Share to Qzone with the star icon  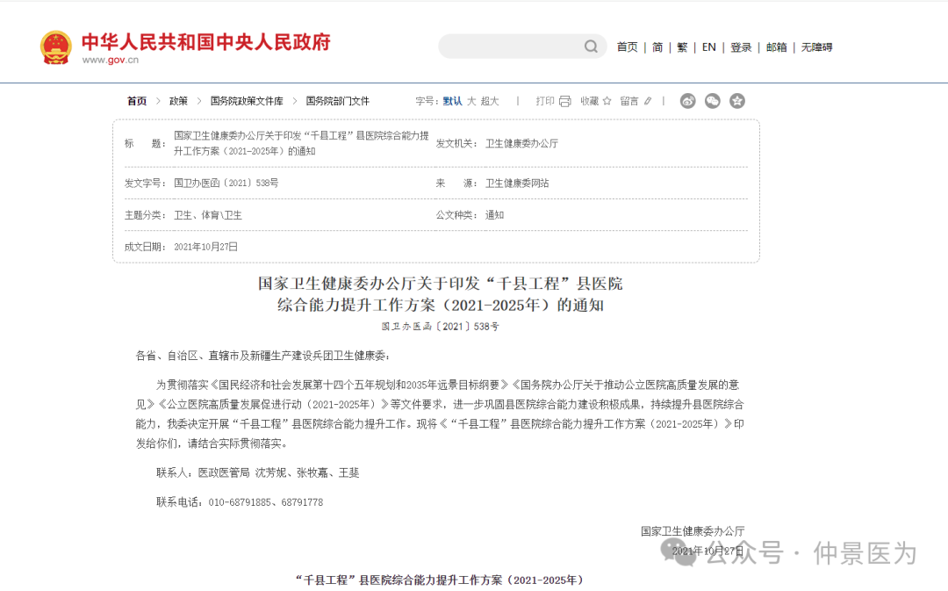coord(737,101)
